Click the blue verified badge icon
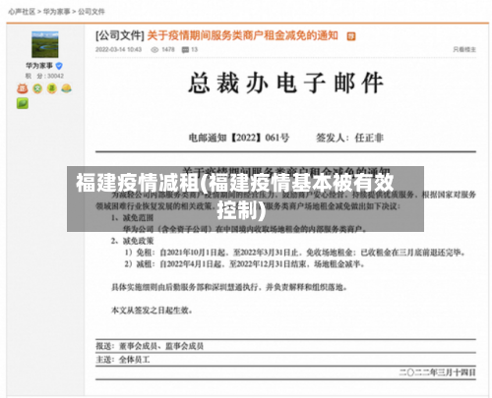Image resolution: width=492 pixels, height=398 pixels. [x=59, y=66]
